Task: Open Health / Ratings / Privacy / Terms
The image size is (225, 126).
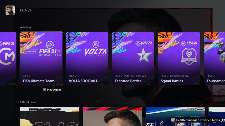Action: (x=198, y=120)
